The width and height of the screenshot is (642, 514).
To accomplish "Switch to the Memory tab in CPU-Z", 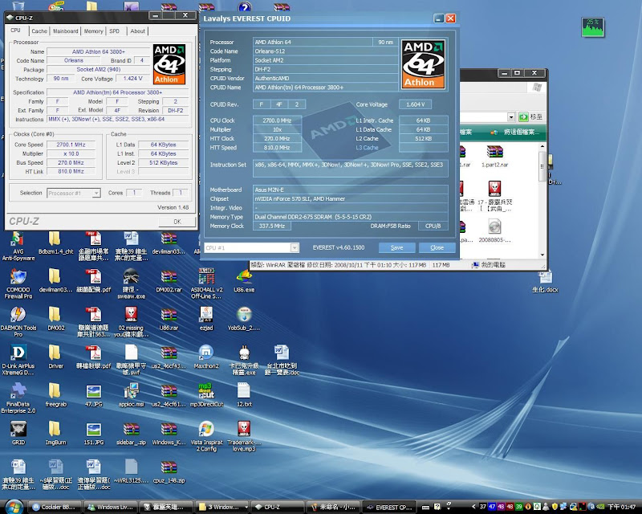I will point(93,31).
